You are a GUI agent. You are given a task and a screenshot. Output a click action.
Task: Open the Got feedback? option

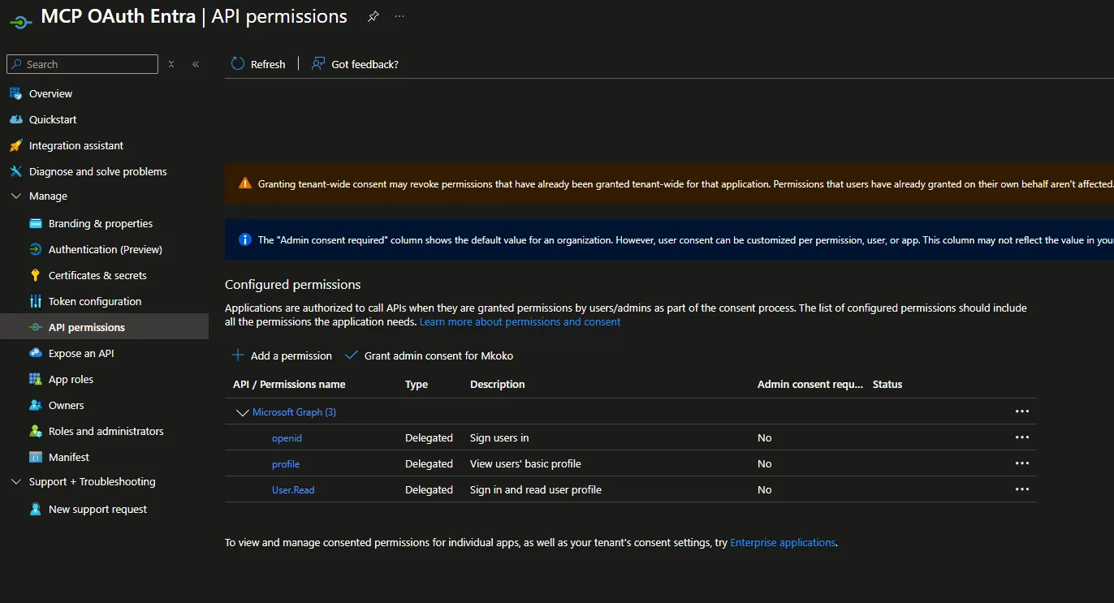(356, 64)
